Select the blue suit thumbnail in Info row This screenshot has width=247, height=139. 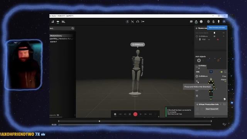coord(211,72)
